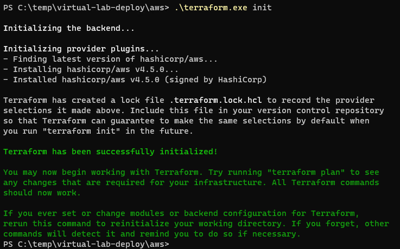Click the '.\terraform.exe init' command text
The width and height of the screenshot is (400, 249).
click(x=223, y=8)
